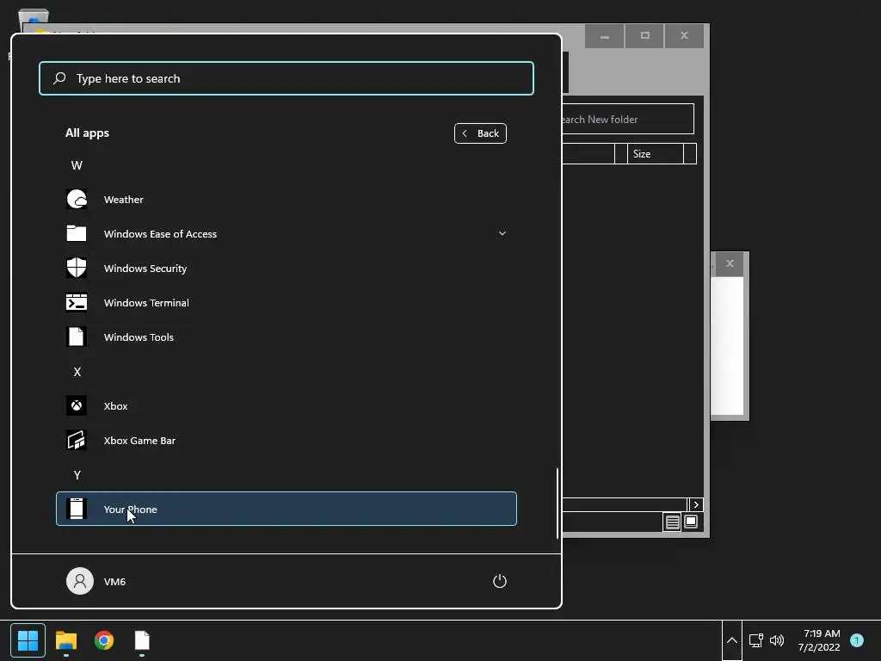Open the notification badge icon
881x661 pixels.
(x=856, y=640)
